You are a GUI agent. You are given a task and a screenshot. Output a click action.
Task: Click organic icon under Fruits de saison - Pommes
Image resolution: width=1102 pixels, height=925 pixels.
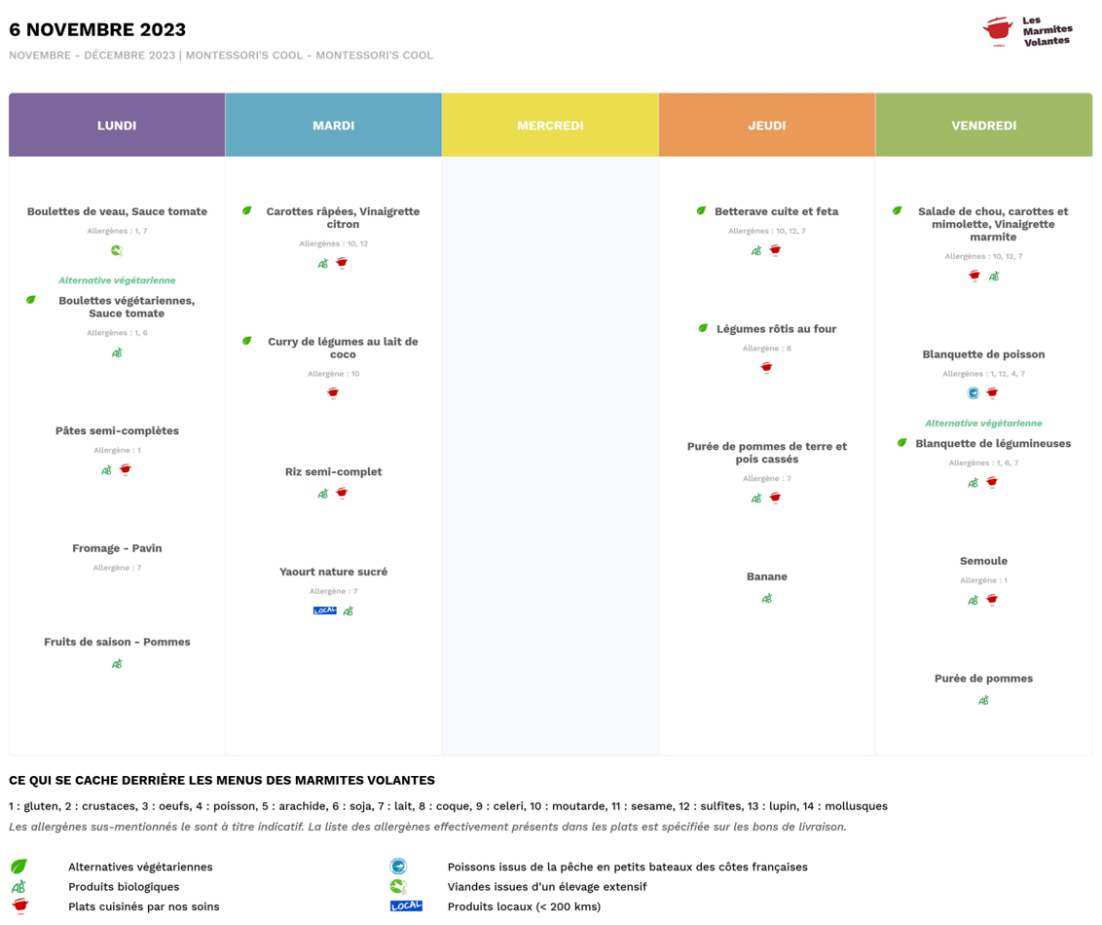(x=117, y=664)
